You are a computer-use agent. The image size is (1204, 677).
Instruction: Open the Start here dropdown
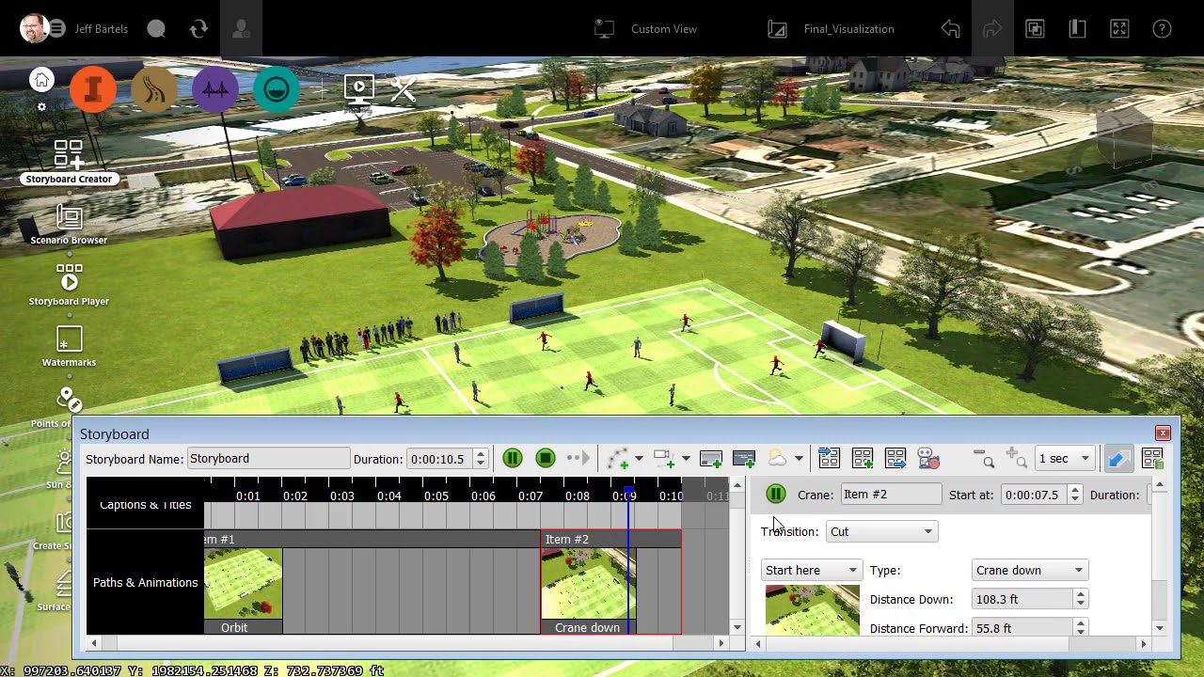coord(811,571)
